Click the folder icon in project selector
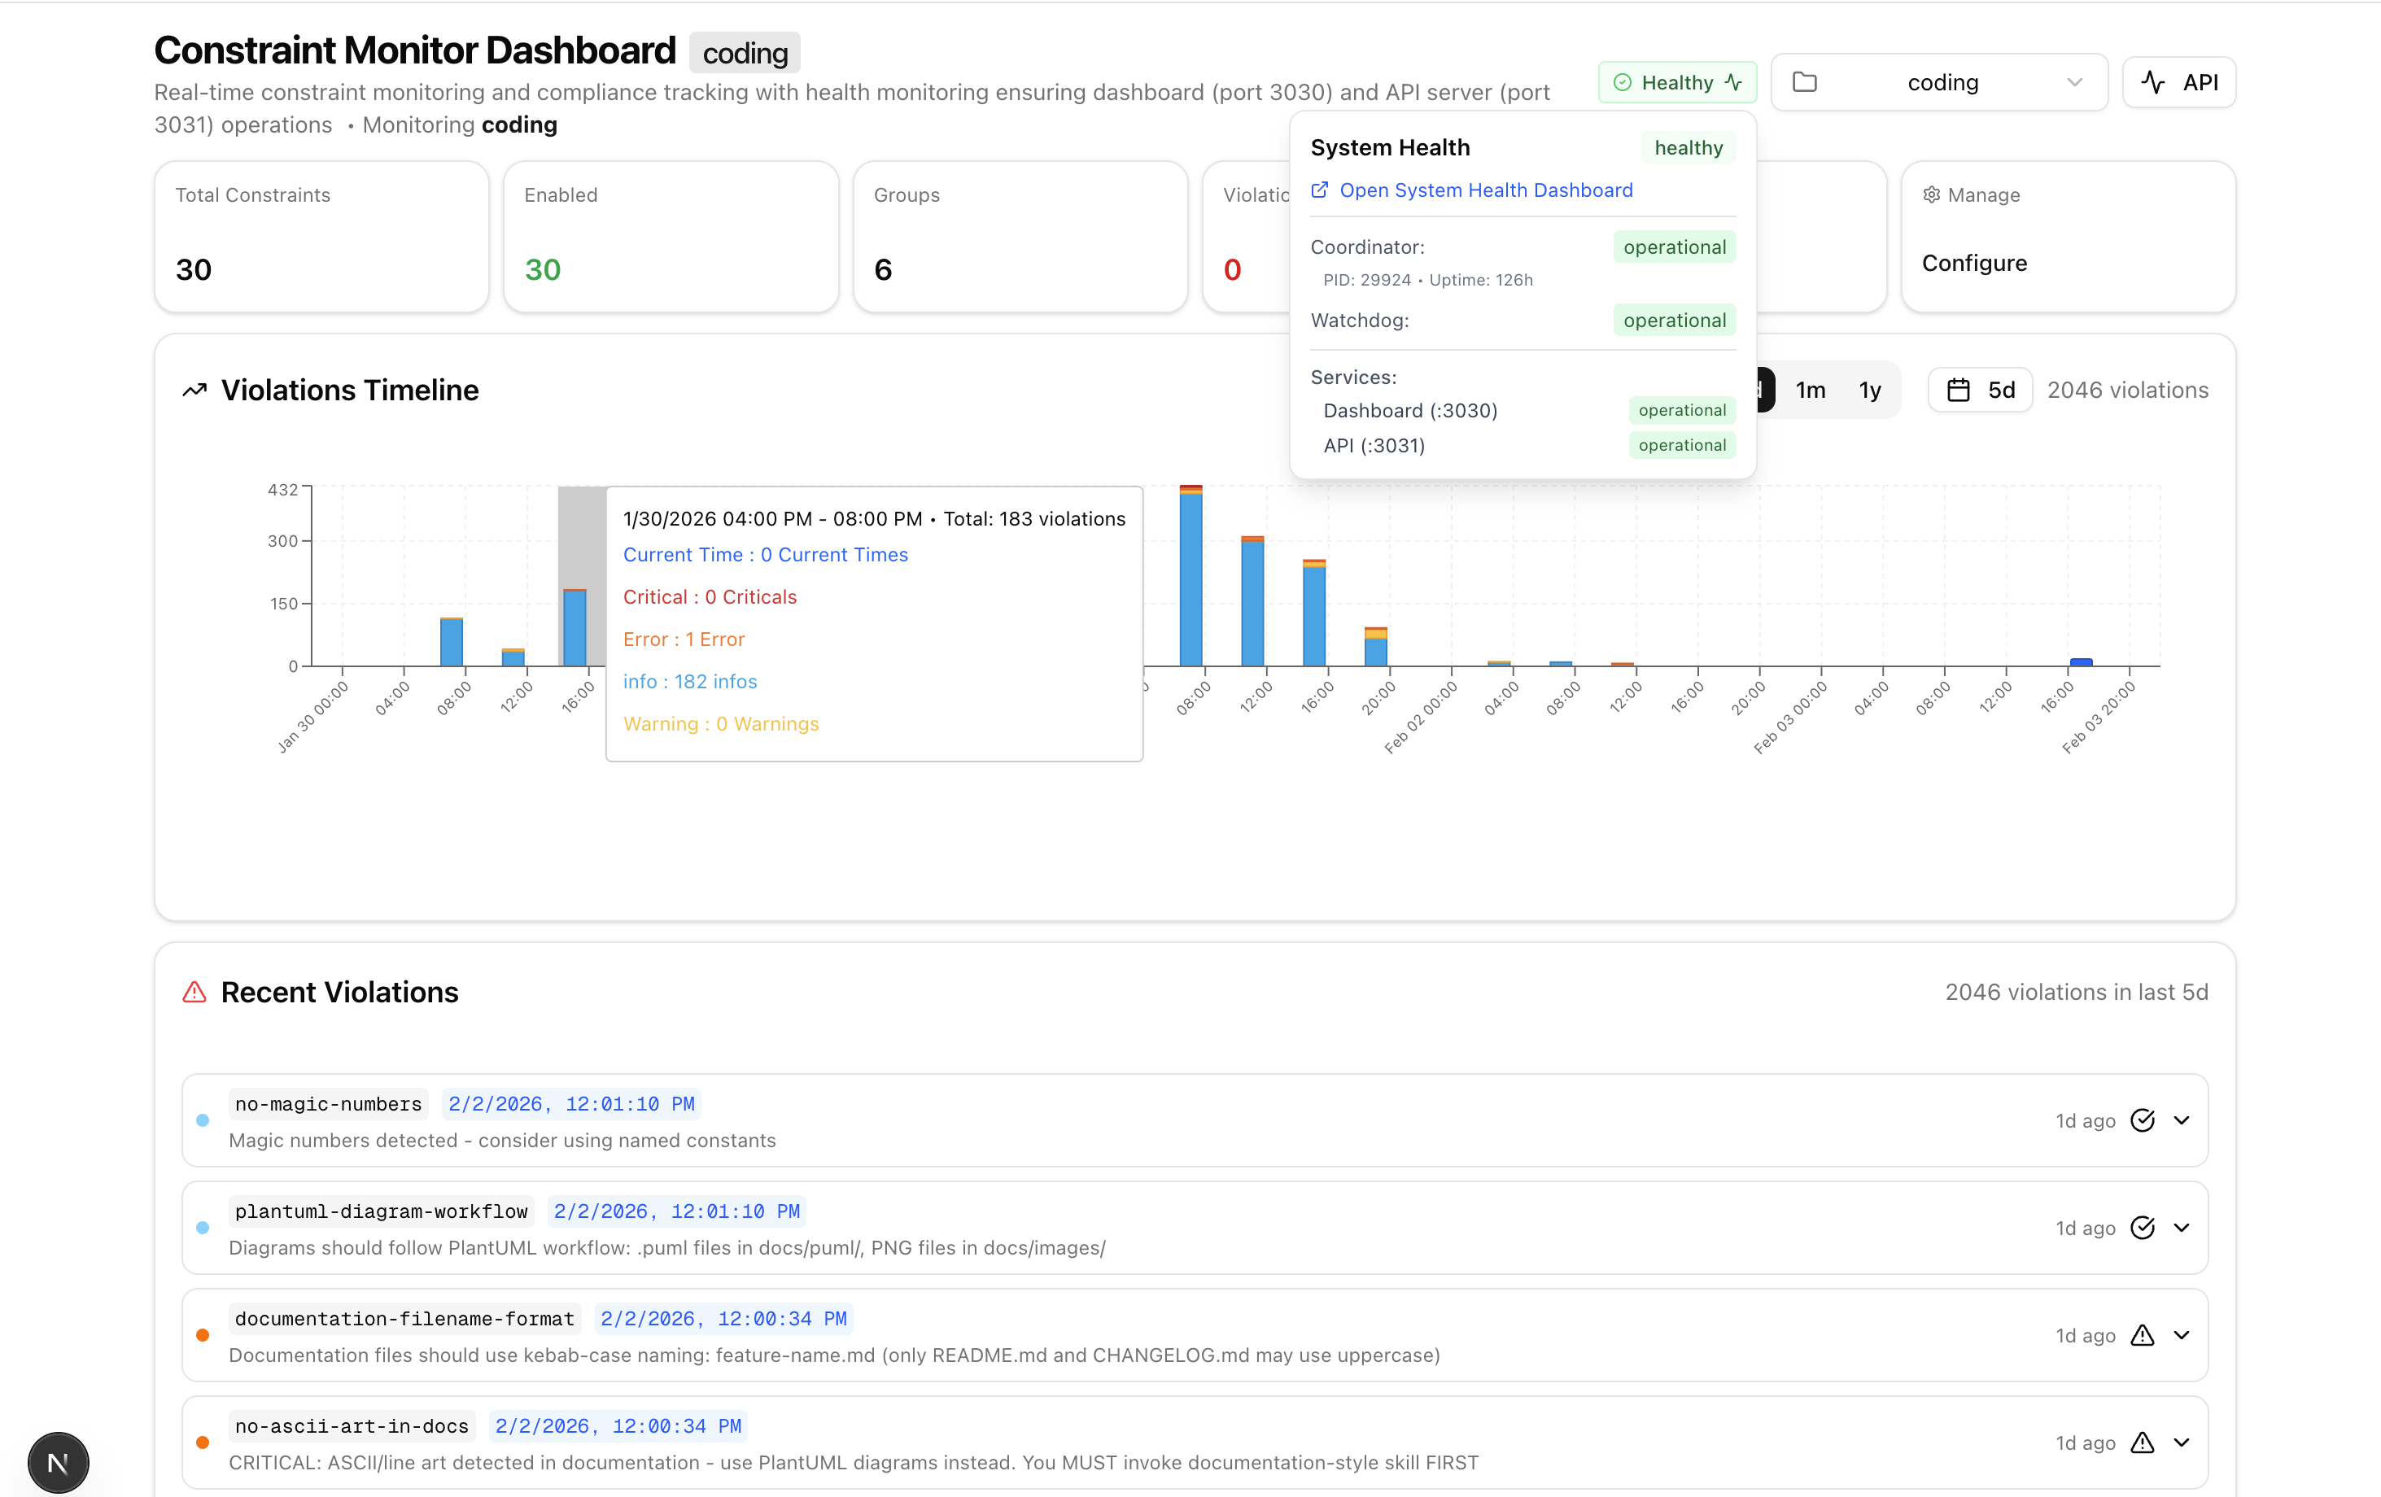The width and height of the screenshot is (2381, 1497). tap(1805, 82)
